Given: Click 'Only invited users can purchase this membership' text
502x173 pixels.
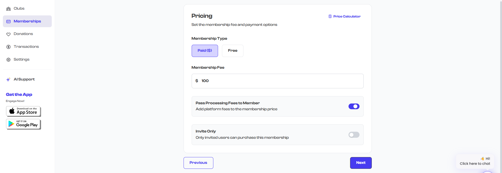Looking at the screenshot, I should [x=242, y=138].
